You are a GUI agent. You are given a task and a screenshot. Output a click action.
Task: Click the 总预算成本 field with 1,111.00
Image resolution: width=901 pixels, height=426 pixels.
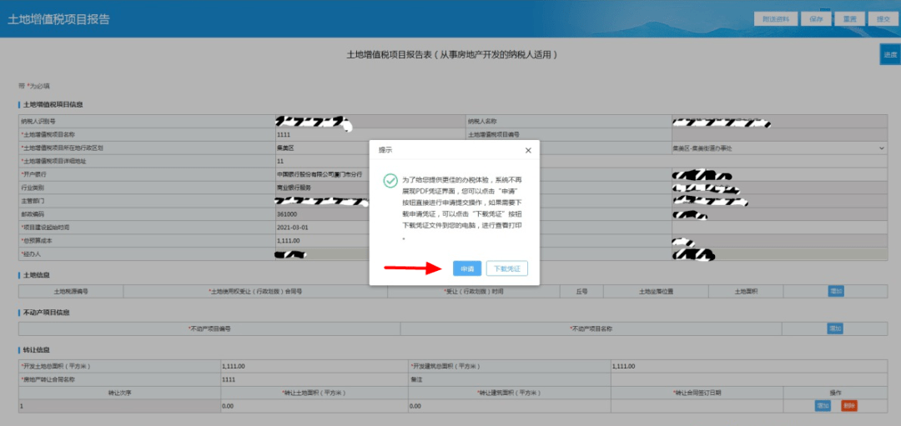(370, 241)
